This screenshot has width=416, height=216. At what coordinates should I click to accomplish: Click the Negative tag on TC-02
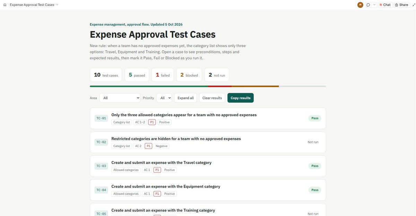click(162, 146)
